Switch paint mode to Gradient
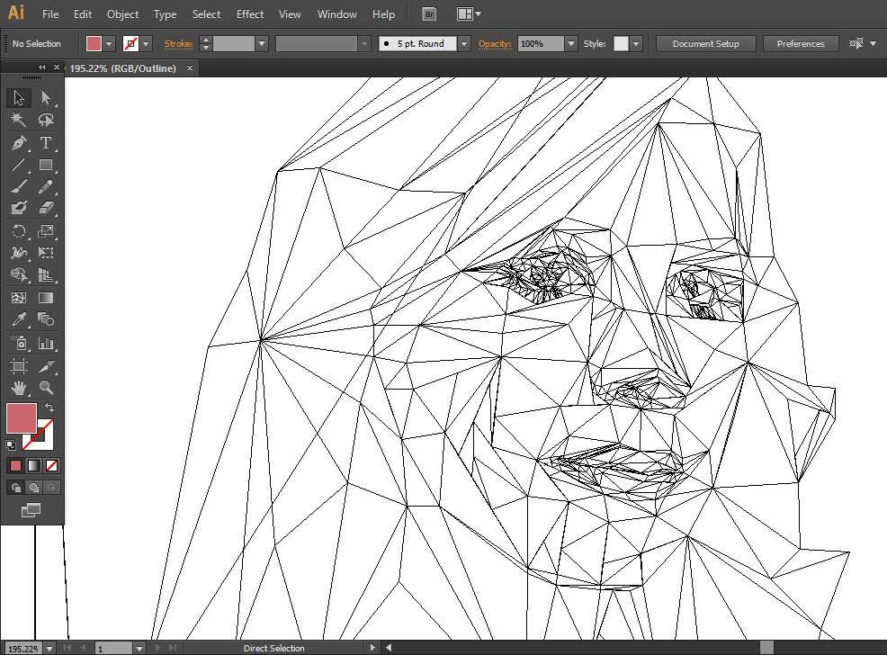This screenshot has height=655, width=887. (33, 465)
